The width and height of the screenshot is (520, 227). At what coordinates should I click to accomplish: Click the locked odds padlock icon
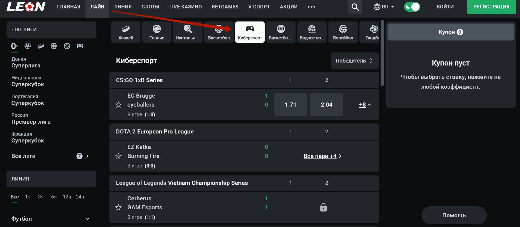pos(323,207)
